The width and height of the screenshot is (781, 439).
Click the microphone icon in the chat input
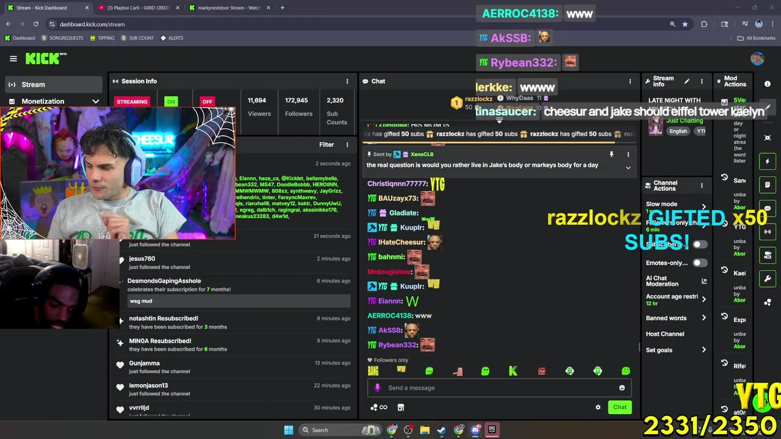coord(377,388)
